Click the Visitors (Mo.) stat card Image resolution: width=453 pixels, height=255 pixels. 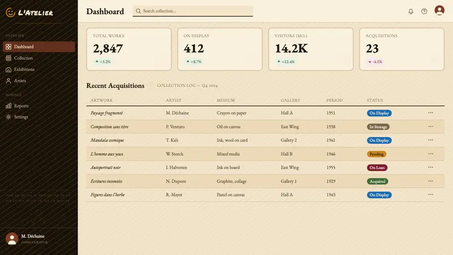(311, 49)
